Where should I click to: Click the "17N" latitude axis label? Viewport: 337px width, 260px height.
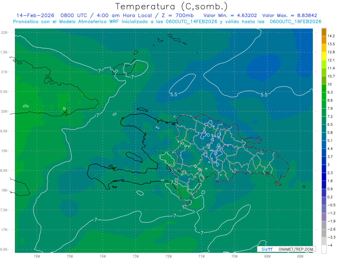(x=5, y=230)
